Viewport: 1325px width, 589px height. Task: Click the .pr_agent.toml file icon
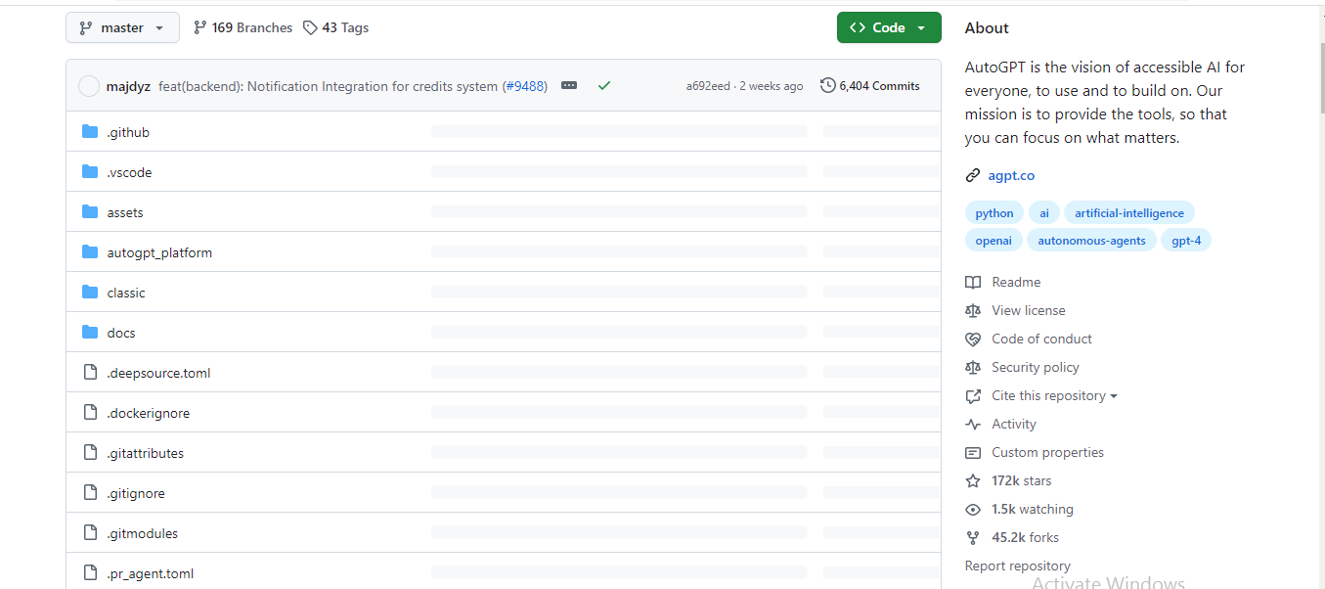tap(90, 573)
